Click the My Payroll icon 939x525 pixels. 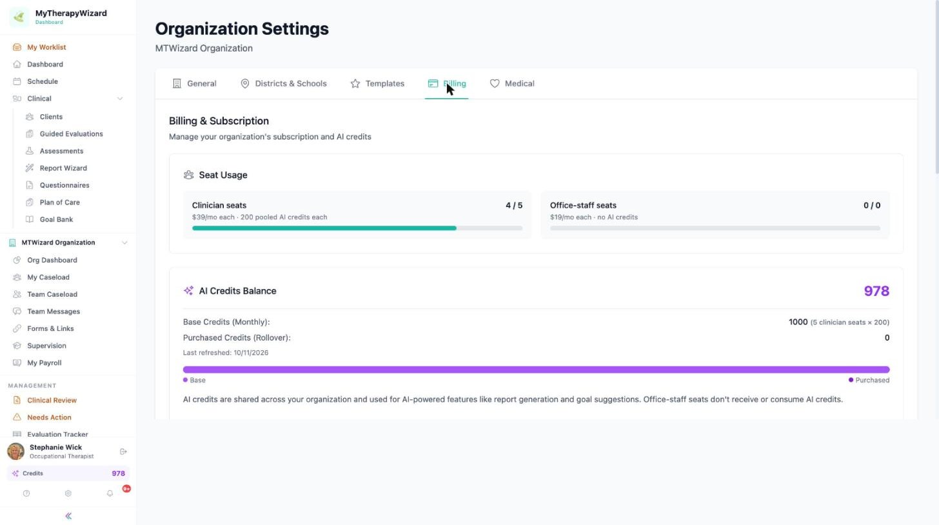click(17, 362)
